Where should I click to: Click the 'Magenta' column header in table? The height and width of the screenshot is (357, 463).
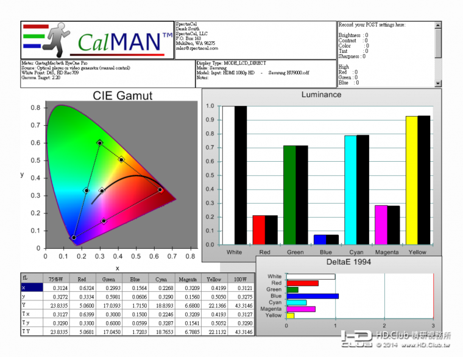[x=188, y=279]
